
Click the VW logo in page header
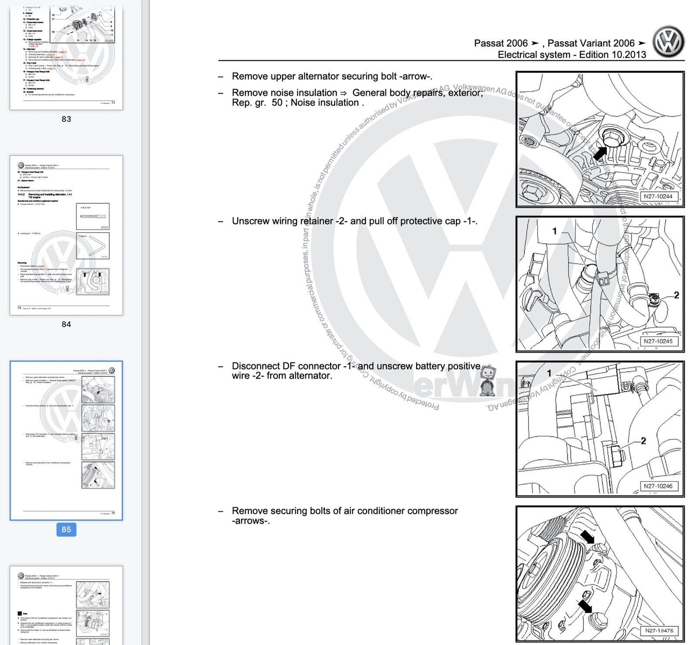(x=668, y=42)
